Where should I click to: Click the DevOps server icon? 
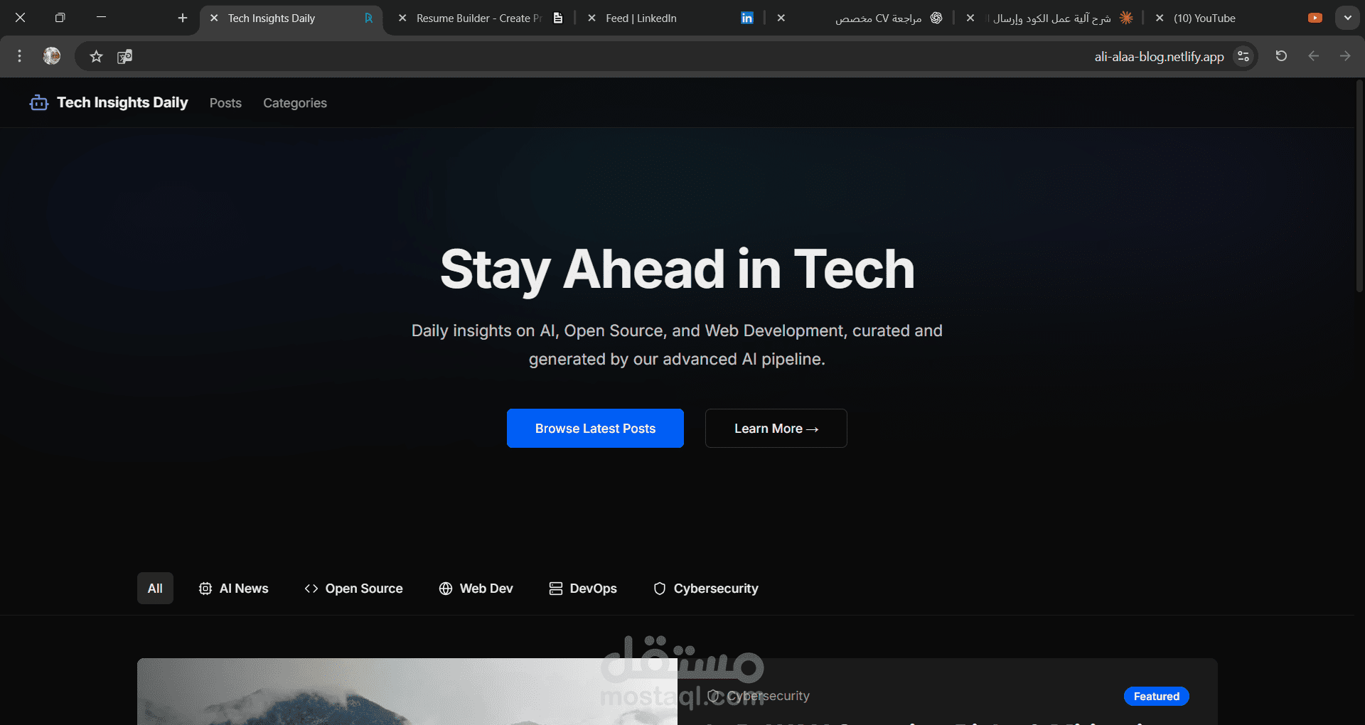pyautogui.click(x=555, y=589)
